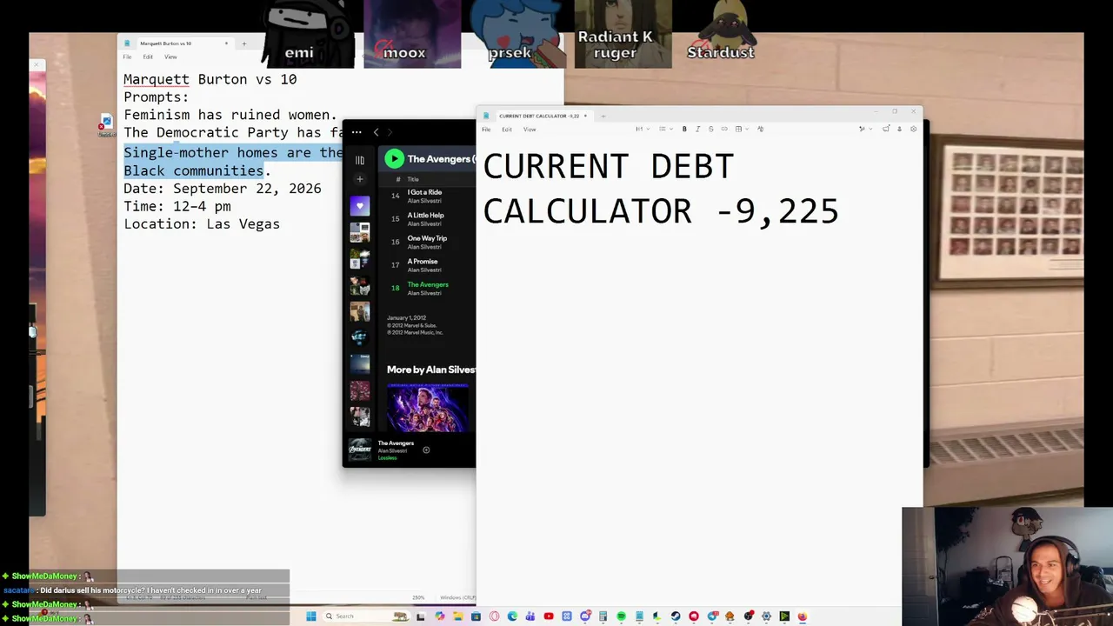Viewport: 1113px width, 626px height.
Task: Open Edit menu in Debt Calculator notepad
Action: coord(507,130)
